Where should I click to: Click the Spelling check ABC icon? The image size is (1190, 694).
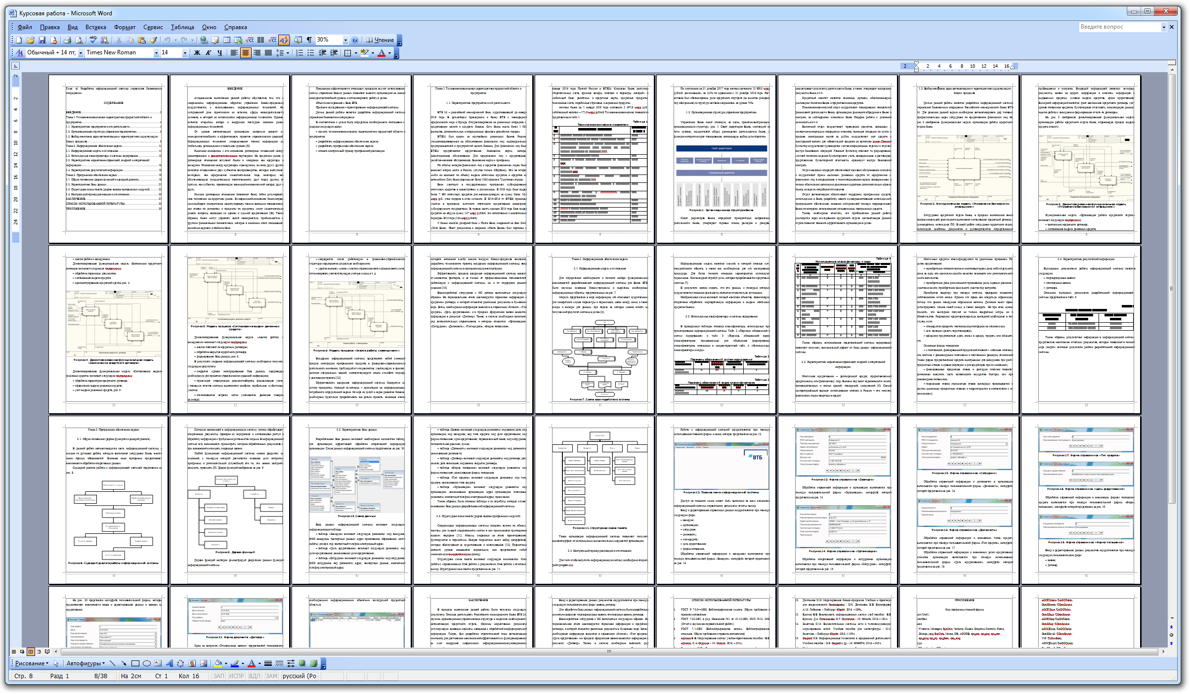(x=93, y=40)
